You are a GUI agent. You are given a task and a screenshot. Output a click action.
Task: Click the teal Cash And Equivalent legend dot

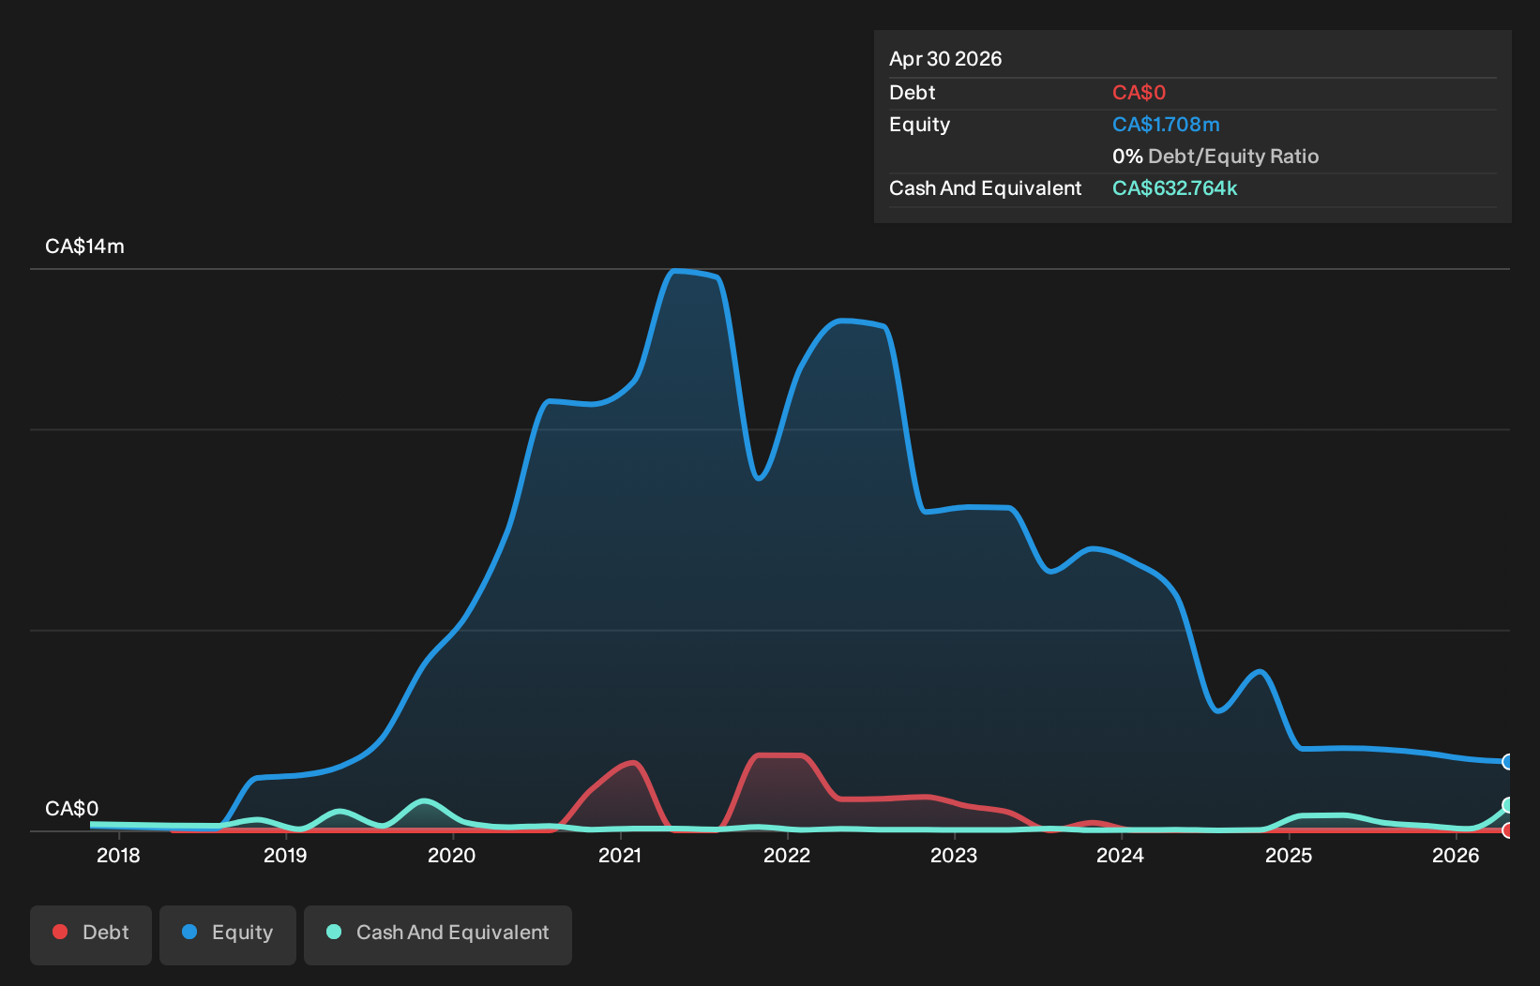pyautogui.click(x=334, y=932)
